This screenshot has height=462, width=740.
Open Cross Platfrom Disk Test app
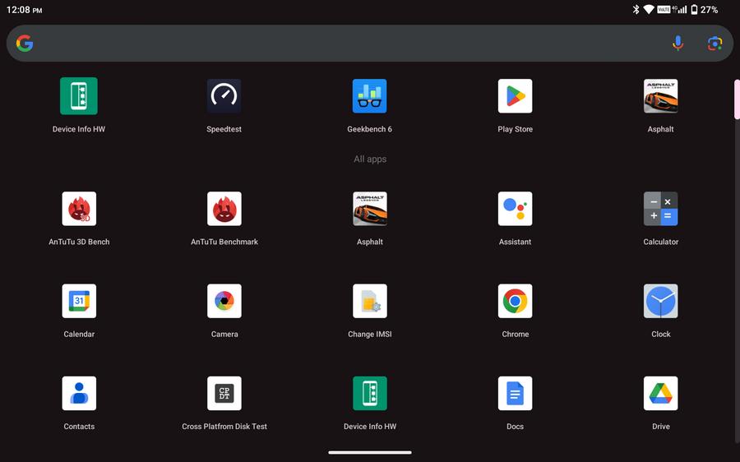[x=224, y=393]
